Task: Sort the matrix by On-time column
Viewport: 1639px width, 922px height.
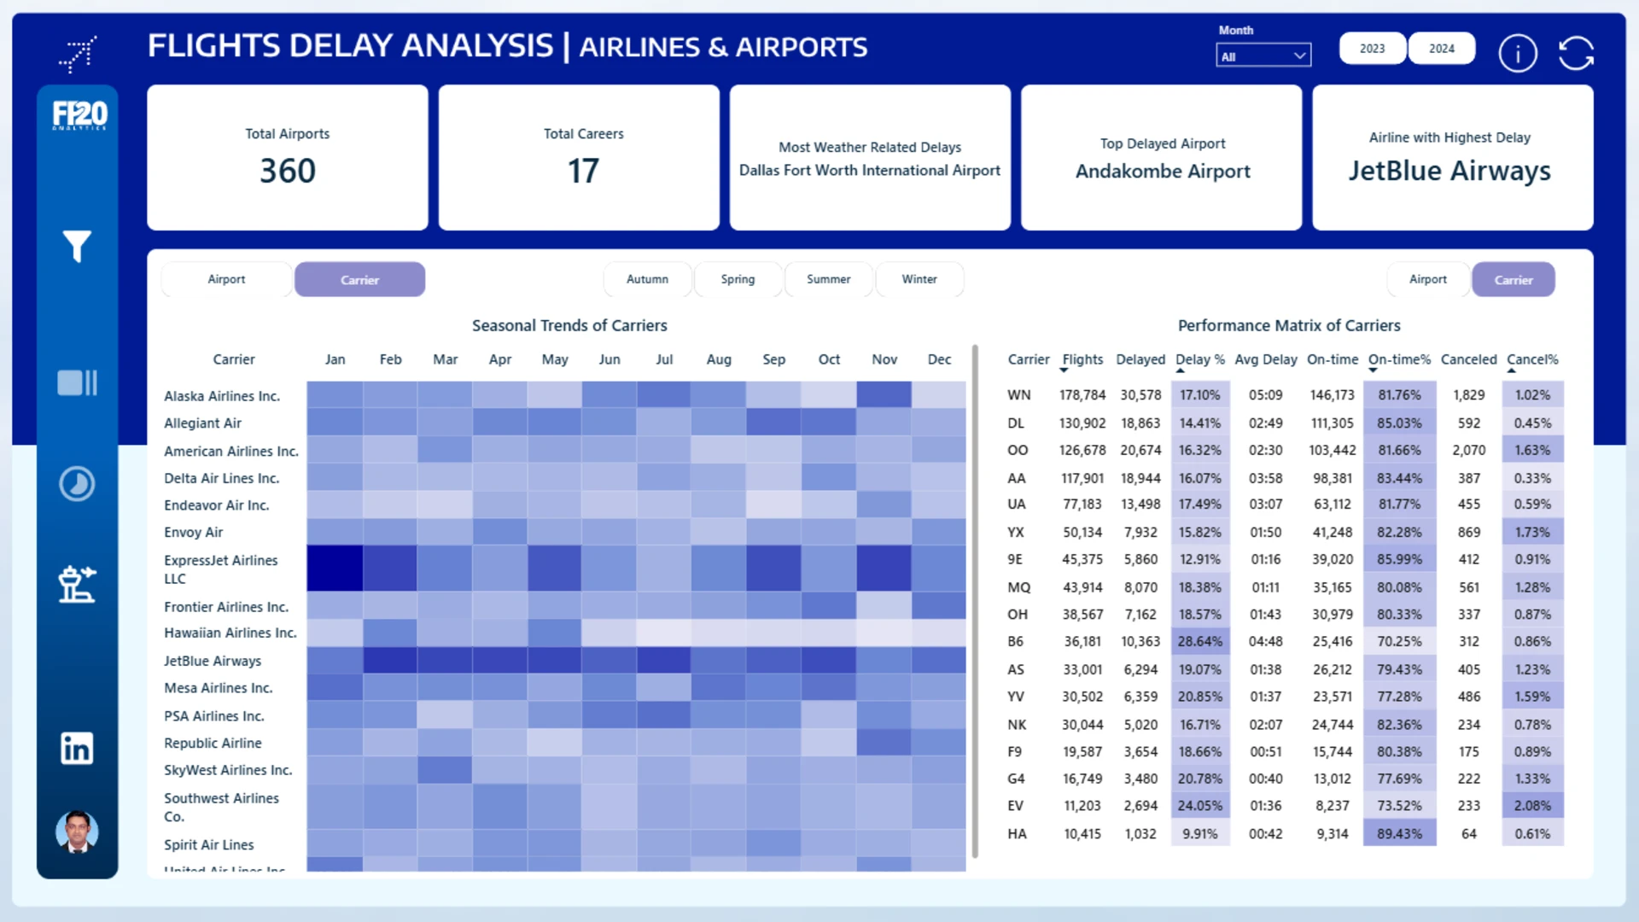Action: [x=1333, y=359]
